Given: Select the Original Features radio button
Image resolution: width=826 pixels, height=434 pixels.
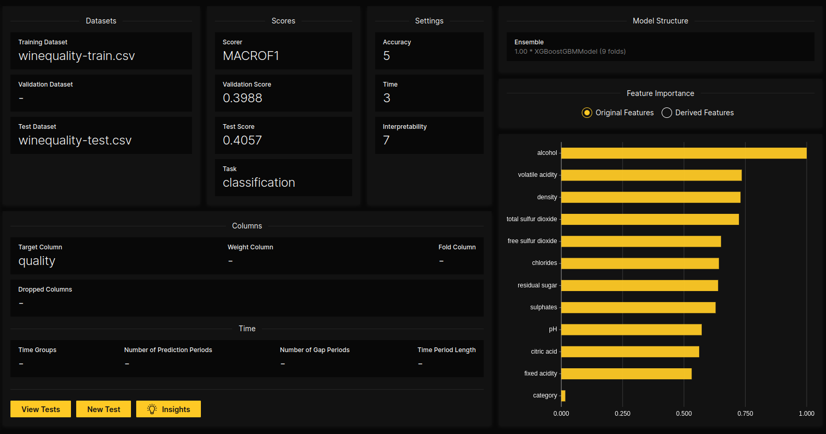Looking at the screenshot, I should (x=587, y=113).
